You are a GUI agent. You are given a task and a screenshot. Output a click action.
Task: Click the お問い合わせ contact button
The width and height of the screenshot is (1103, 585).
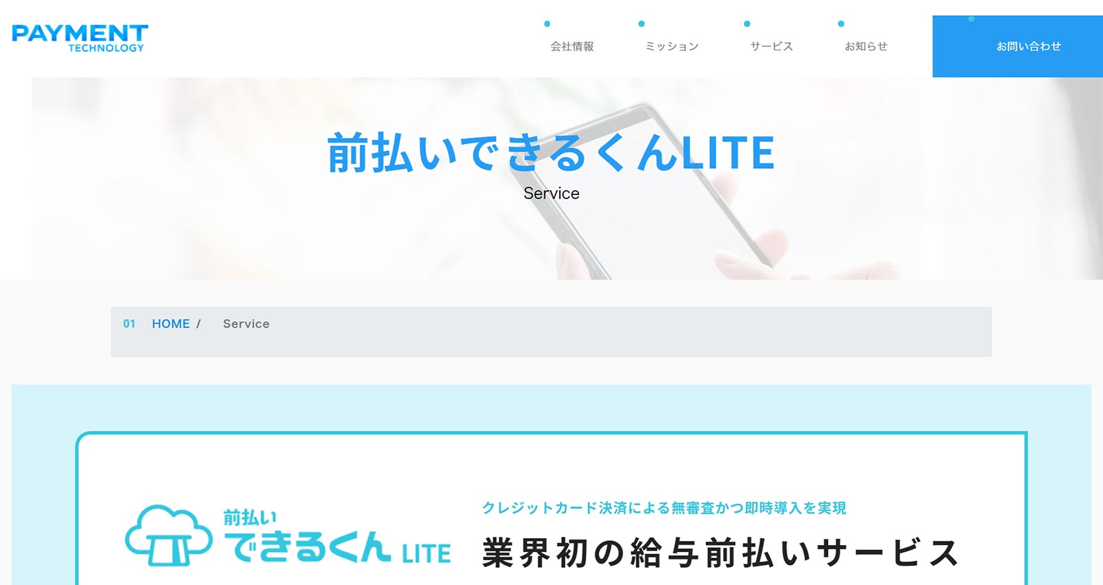pyautogui.click(x=1018, y=46)
